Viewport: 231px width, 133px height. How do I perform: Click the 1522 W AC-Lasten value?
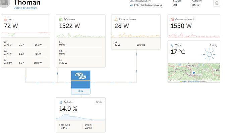[69, 26]
